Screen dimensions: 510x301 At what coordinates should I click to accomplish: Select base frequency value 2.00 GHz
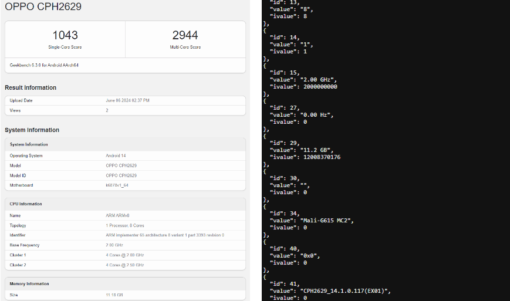(x=114, y=245)
